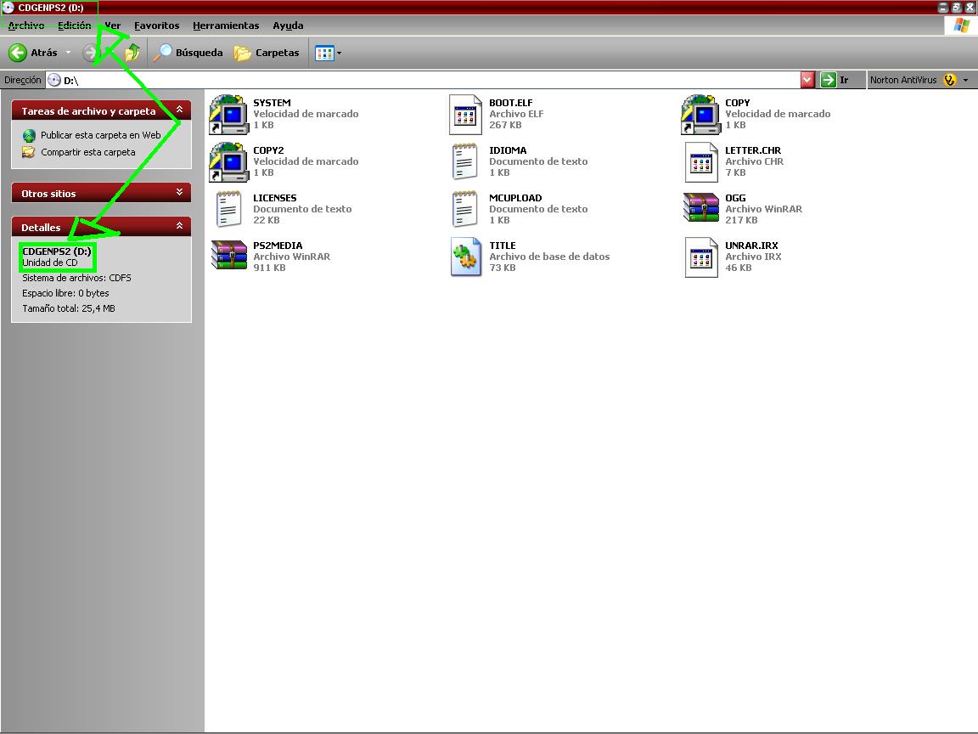The image size is (978, 734).
Task: Click the CD drive icon in address bar
Action: 54,80
